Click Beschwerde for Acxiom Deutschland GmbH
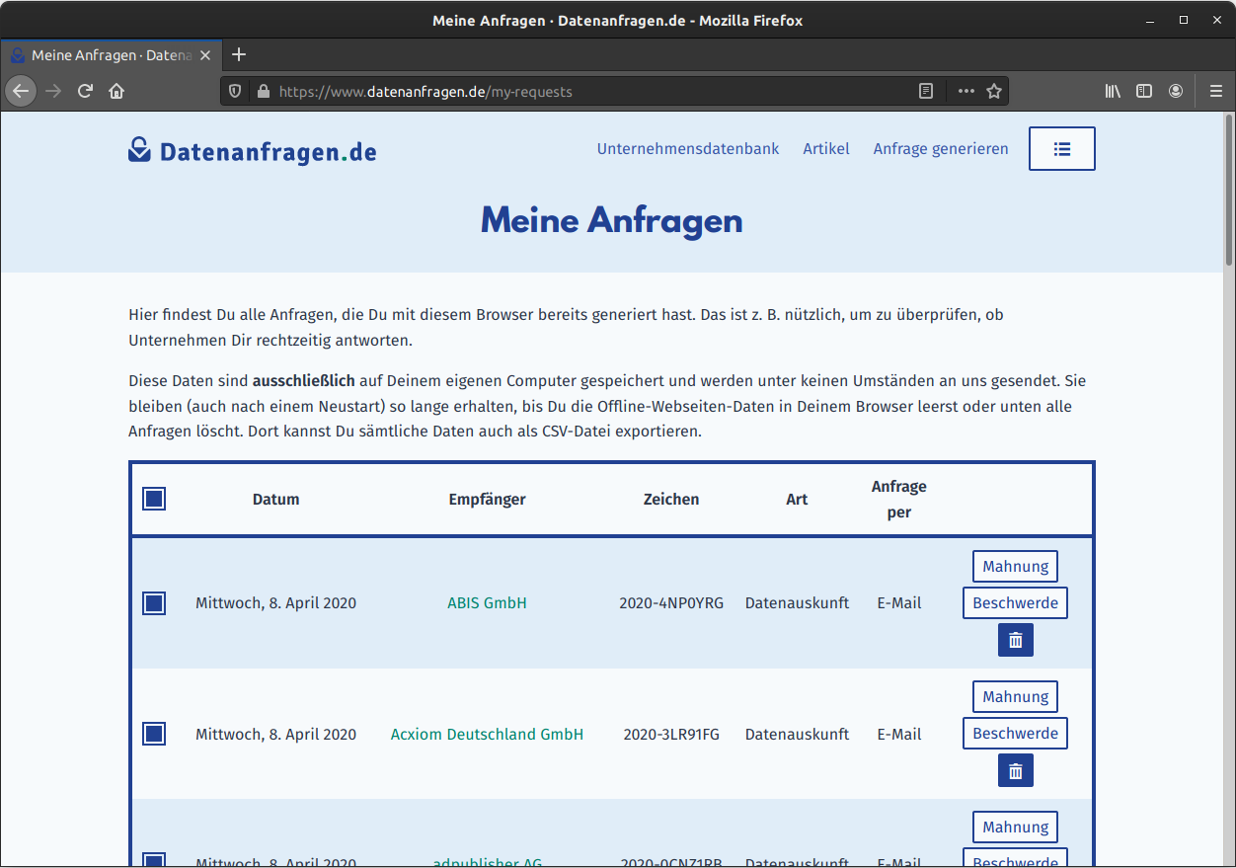Screen dimensions: 1236x868 coord(1016,734)
